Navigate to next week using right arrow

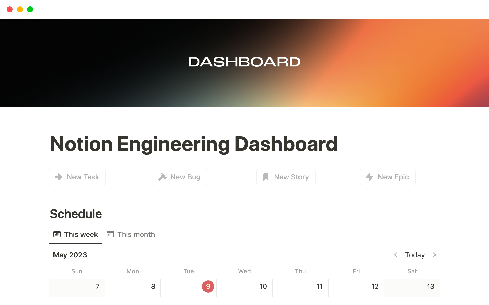[x=434, y=255]
